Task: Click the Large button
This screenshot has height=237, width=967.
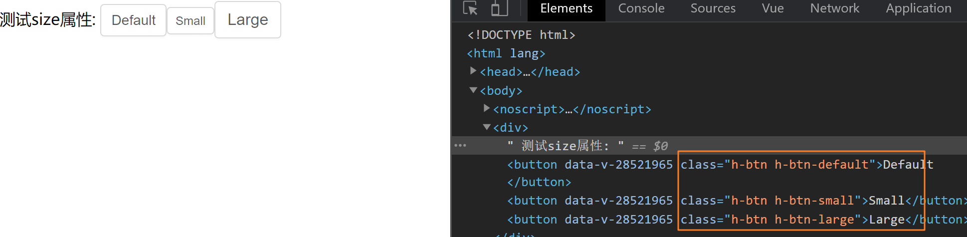Action: [248, 20]
